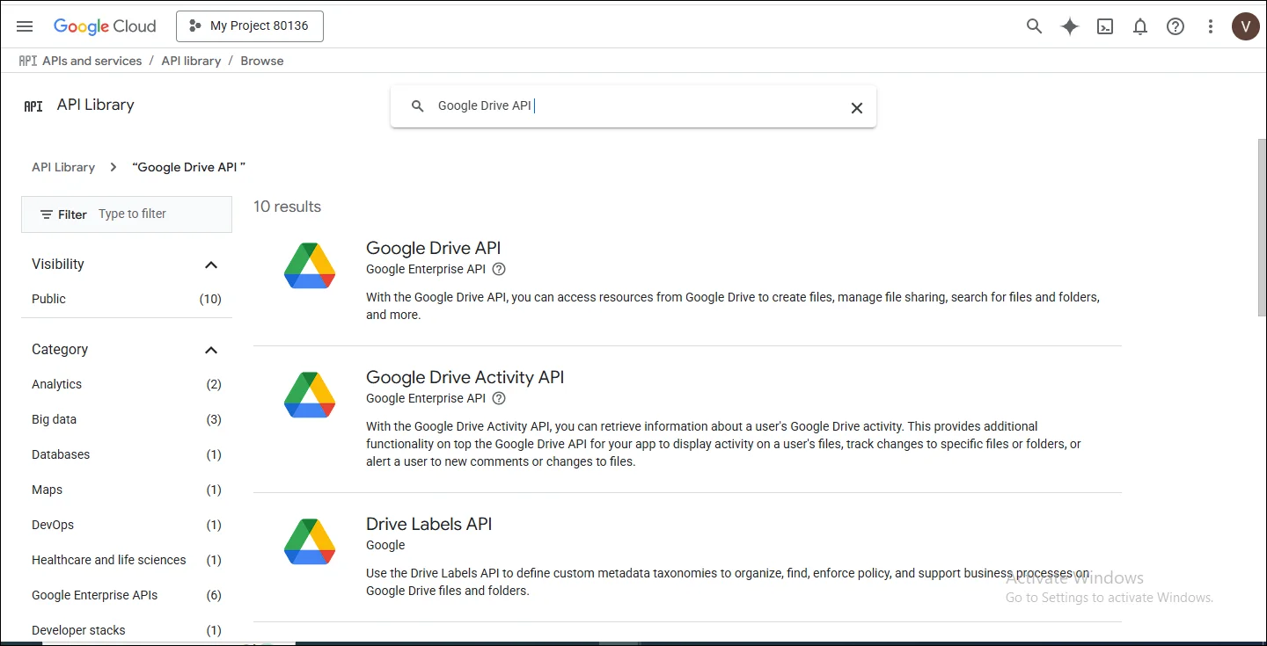Filter by DevOps category
1267x646 pixels.
point(127,525)
